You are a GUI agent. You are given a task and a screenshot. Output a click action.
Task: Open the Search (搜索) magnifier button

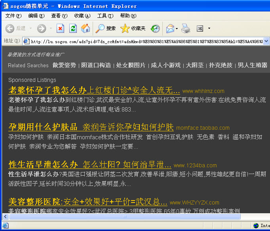[x=105, y=28]
